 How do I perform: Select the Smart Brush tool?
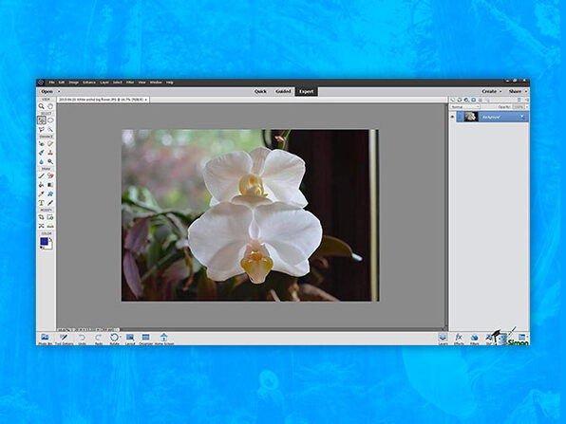pos(42,153)
